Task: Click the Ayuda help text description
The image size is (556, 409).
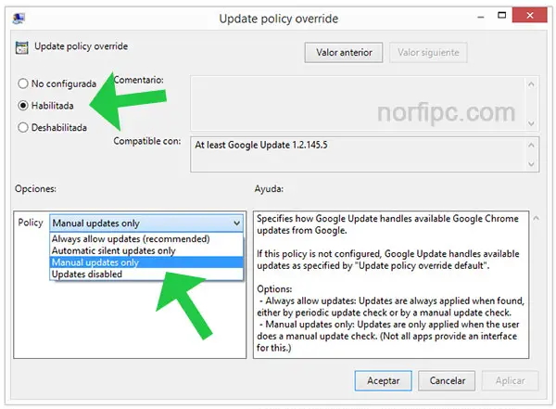Action: pyautogui.click(x=391, y=283)
